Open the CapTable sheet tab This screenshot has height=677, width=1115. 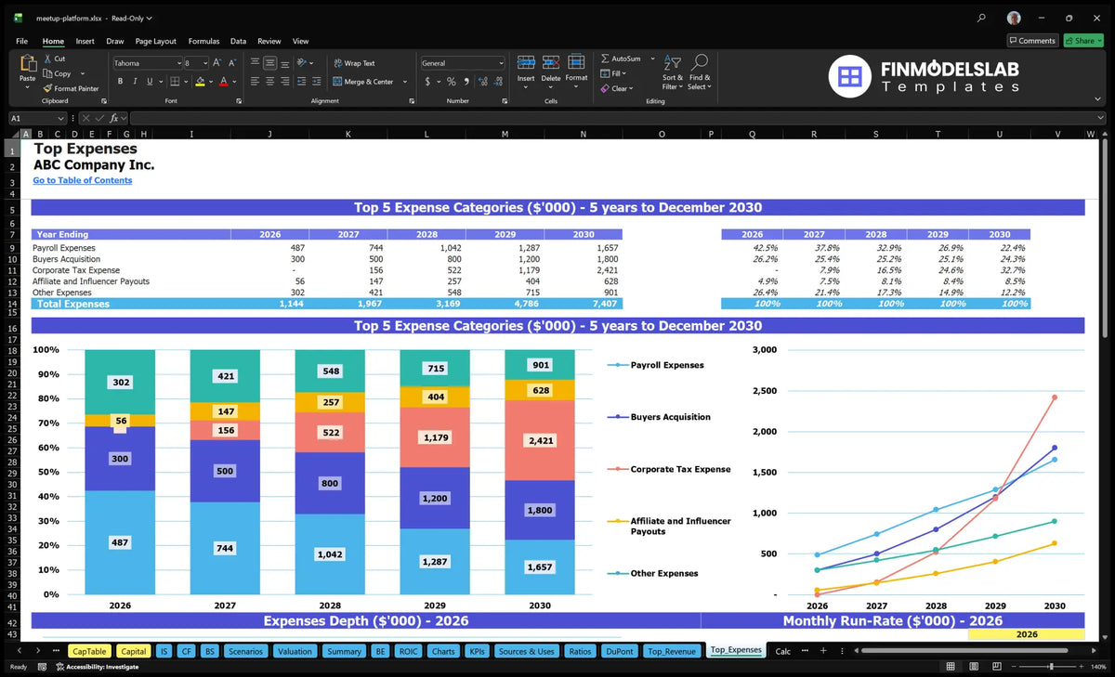tap(89, 651)
